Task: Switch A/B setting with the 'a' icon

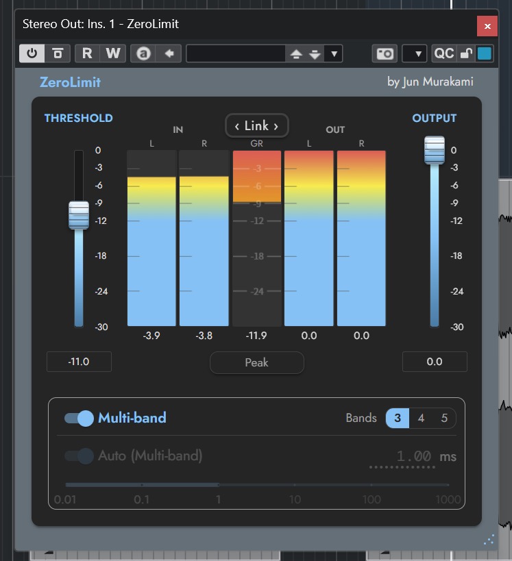Action: [143, 53]
